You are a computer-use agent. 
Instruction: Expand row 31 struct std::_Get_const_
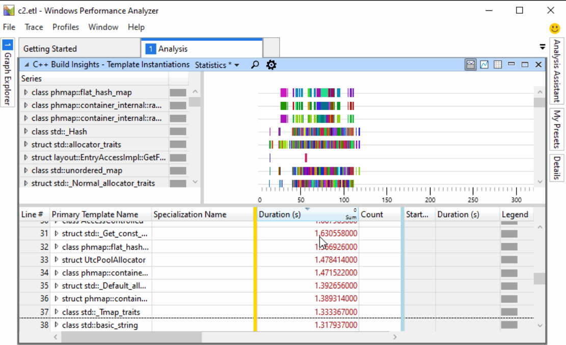[57, 234]
